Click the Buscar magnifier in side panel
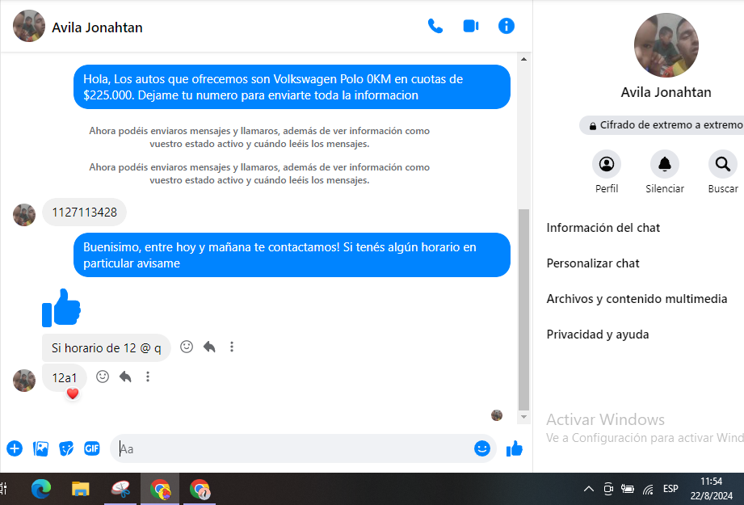The height and width of the screenshot is (505, 744). [723, 164]
